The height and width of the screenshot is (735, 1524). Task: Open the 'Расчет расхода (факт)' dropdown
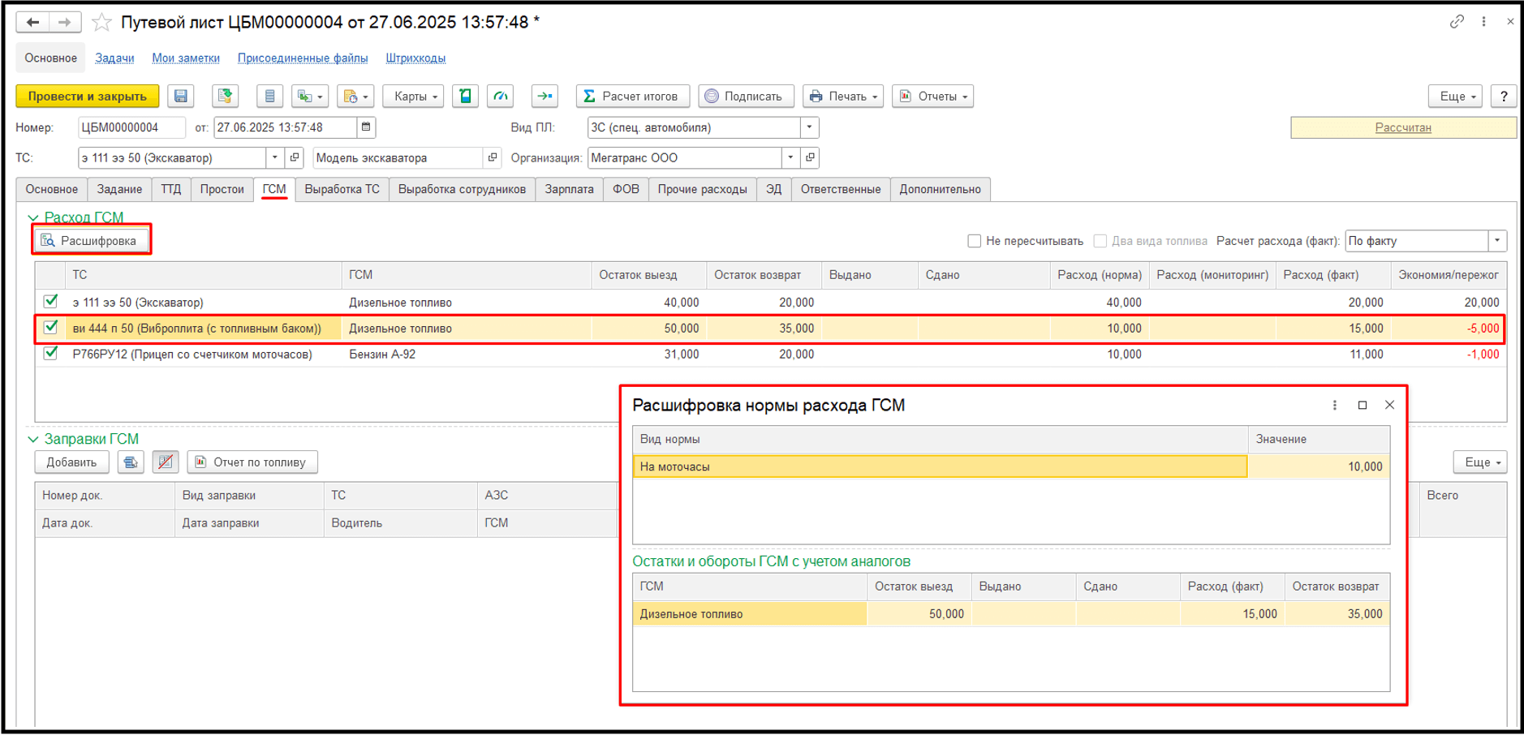tap(1497, 241)
